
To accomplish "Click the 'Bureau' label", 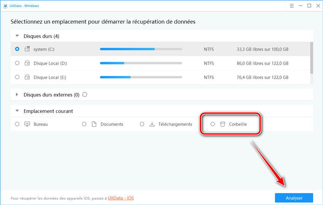I will coord(41,124).
